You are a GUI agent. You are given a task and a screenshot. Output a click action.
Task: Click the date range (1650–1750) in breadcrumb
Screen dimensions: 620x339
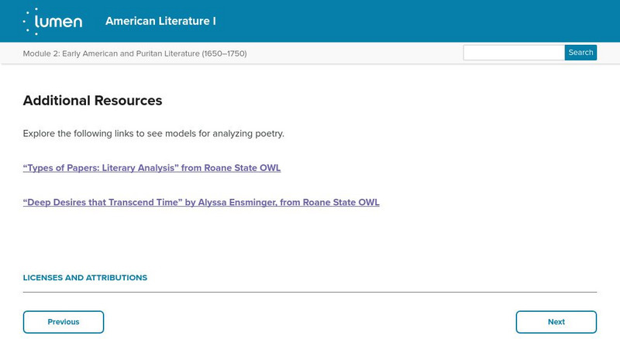[x=224, y=53]
